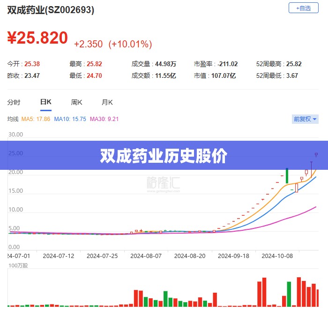Click MA30: 9.21 indicator label
328x311 pixels.
point(104,119)
